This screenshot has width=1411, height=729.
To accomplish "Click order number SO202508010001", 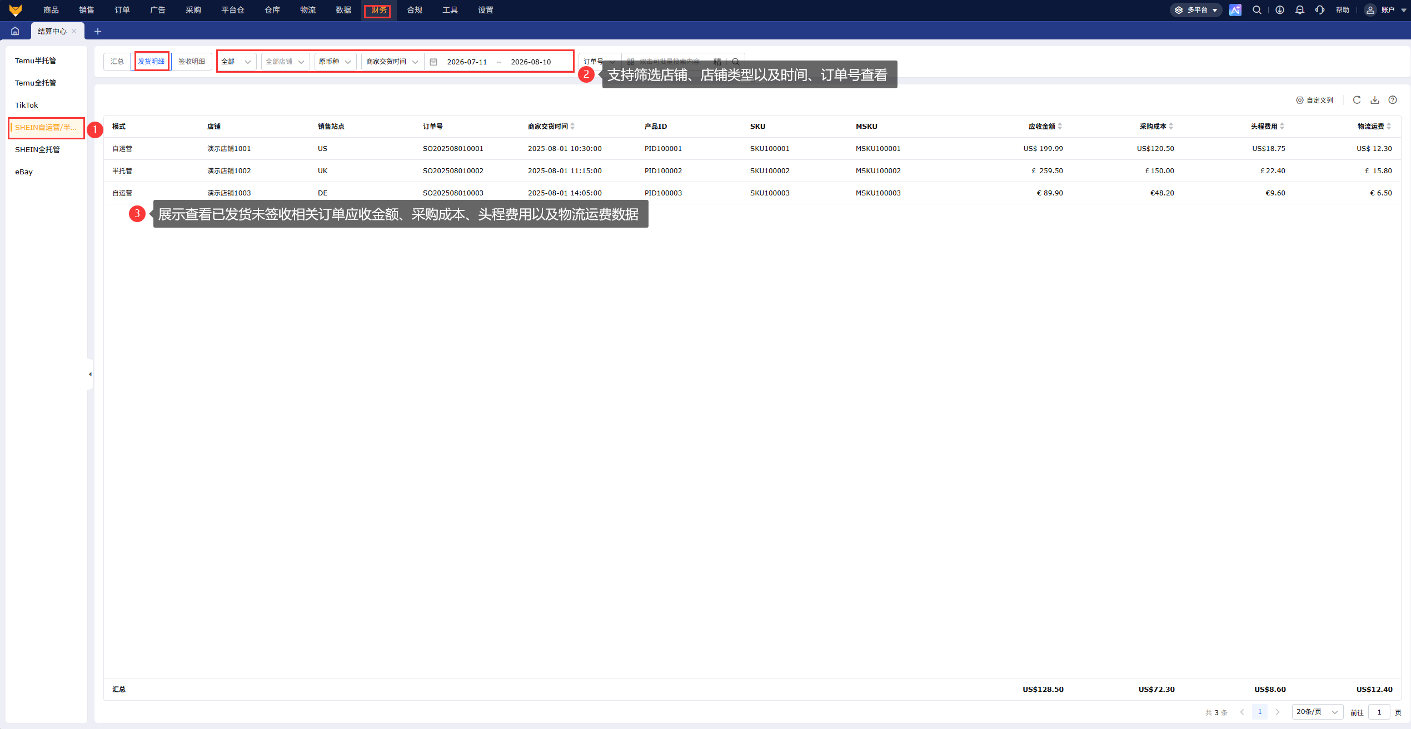I will click(453, 149).
